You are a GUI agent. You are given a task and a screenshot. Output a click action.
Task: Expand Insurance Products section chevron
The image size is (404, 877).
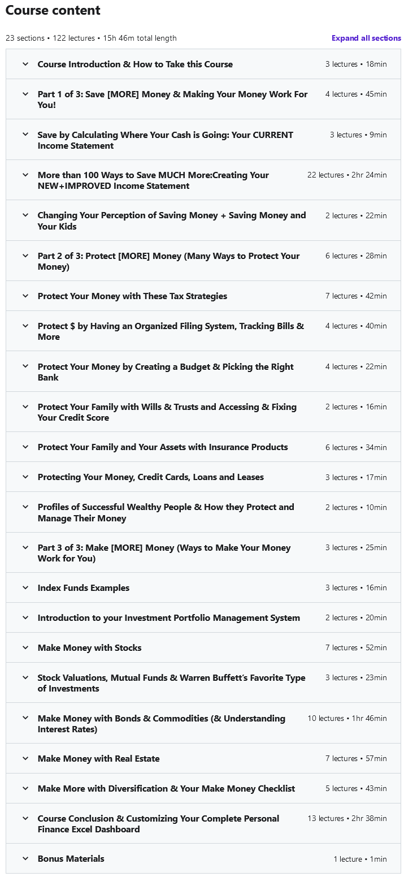tap(25, 447)
